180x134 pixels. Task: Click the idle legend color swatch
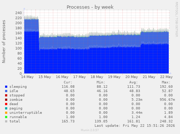pos(6,91)
